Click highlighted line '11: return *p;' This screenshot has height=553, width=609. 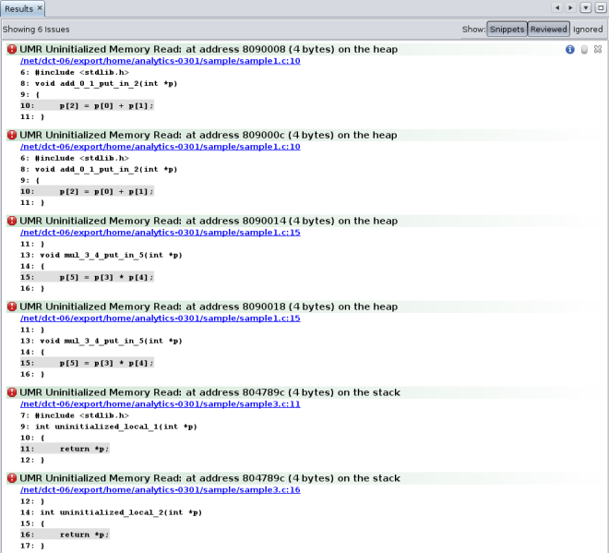click(x=65, y=450)
